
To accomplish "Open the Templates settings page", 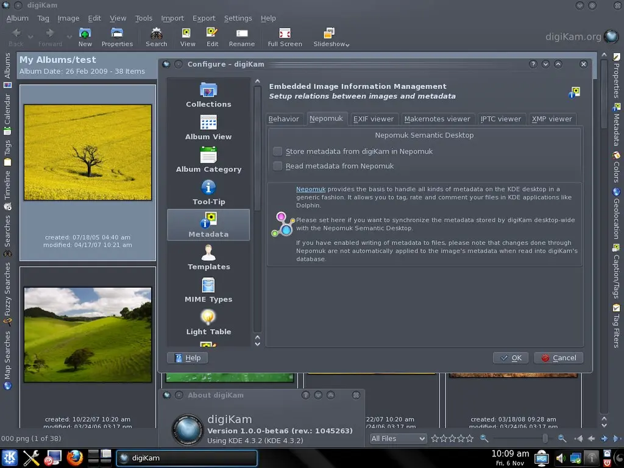I will coord(208,258).
